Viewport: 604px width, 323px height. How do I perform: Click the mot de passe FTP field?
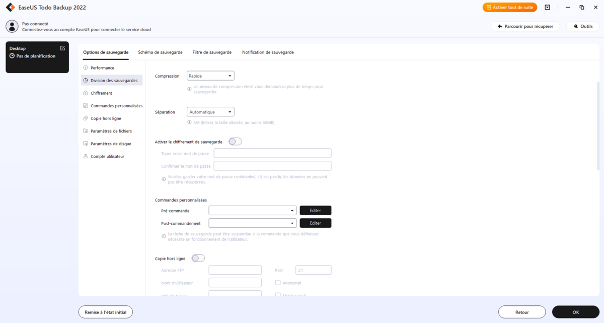[235, 293]
